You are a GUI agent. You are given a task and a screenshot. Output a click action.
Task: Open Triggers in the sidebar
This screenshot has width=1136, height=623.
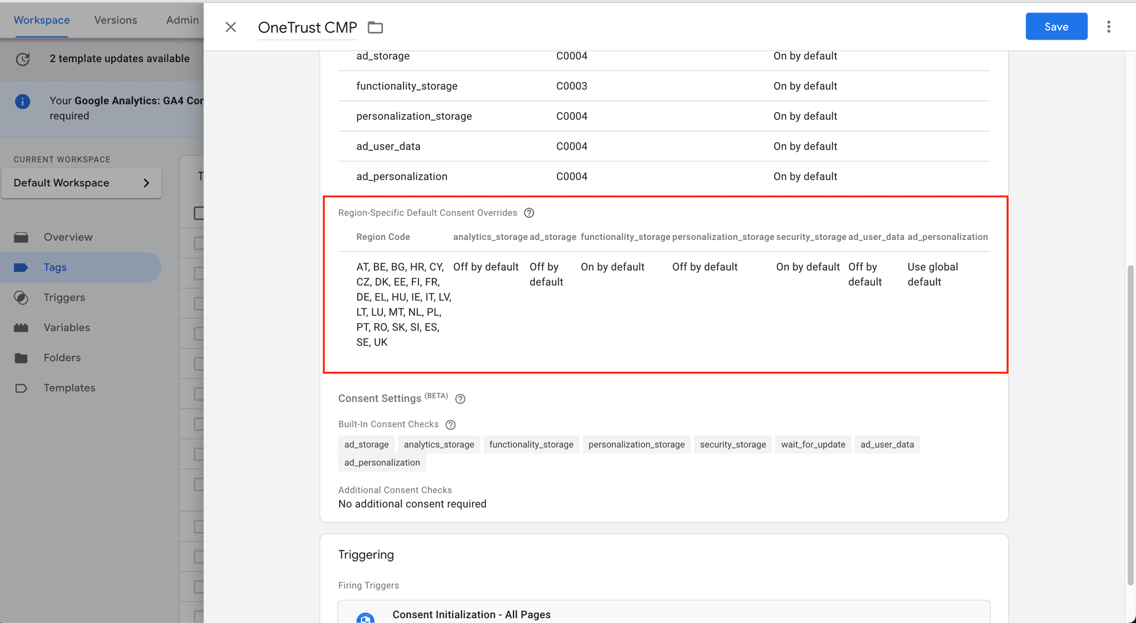(64, 297)
